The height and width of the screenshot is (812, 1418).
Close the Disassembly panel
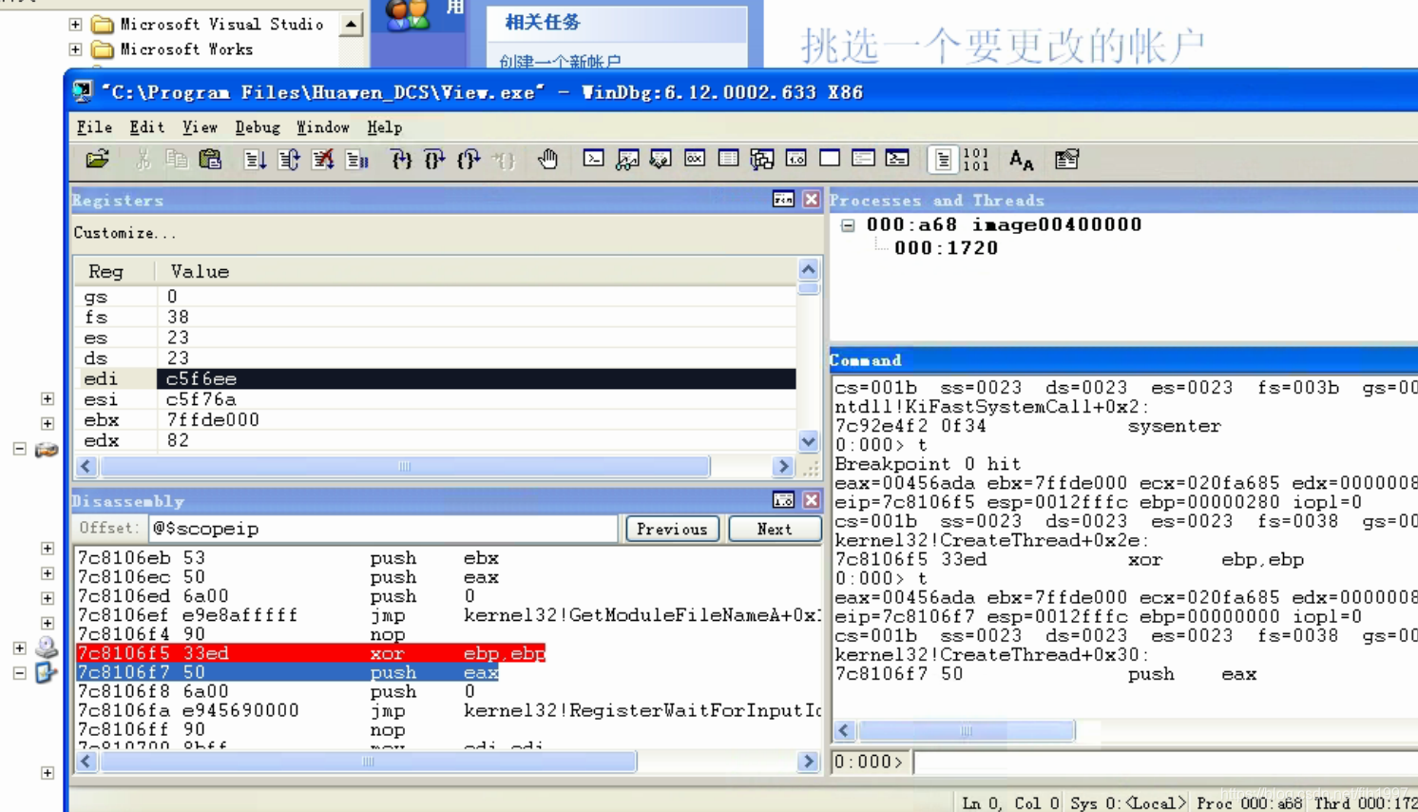click(x=811, y=500)
